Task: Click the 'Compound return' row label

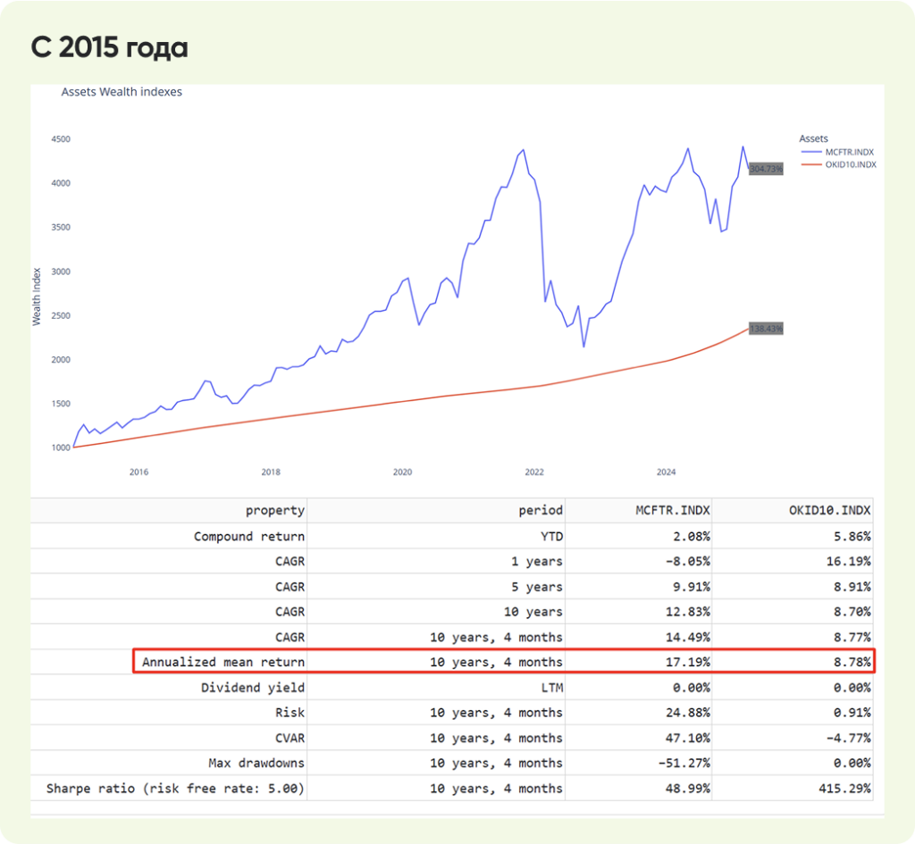Action: coord(249,536)
